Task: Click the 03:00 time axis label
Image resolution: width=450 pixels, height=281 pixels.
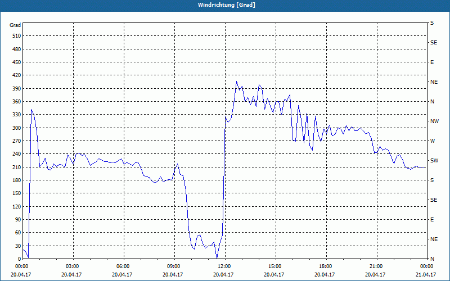Action: point(74,266)
